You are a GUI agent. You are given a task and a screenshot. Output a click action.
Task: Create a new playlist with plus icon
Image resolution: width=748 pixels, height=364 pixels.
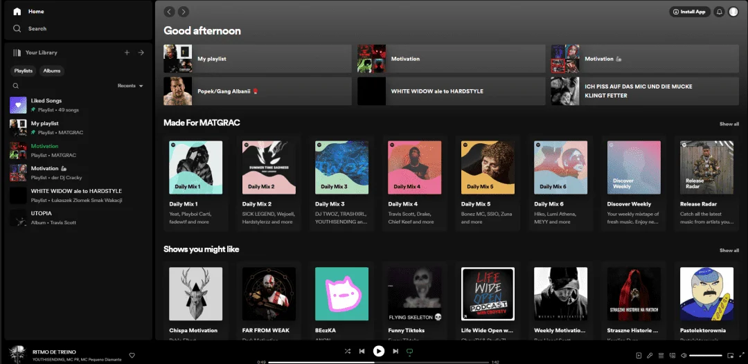click(127, 53)
